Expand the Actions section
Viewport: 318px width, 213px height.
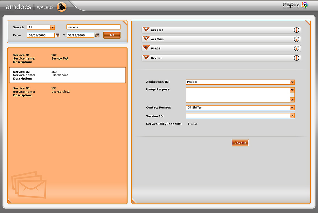point(146,39)
